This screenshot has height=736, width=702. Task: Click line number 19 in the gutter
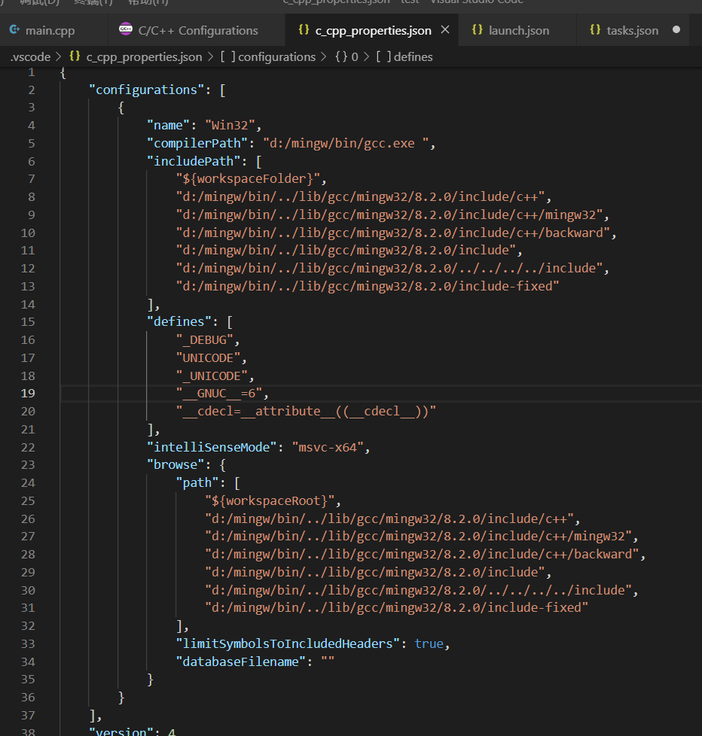click(28, 394)
